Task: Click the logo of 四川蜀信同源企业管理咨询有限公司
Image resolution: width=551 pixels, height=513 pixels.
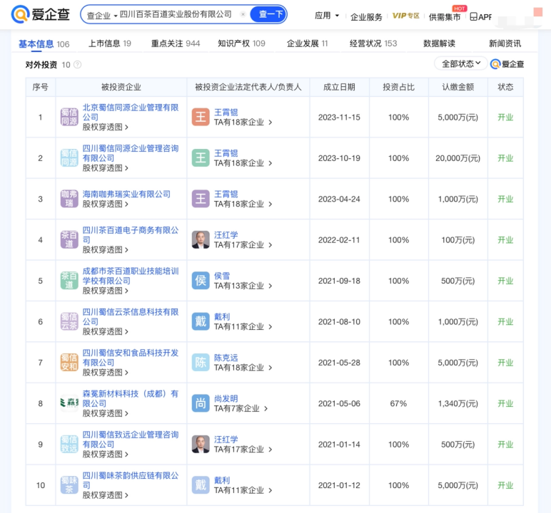Action: pos(69,158)
